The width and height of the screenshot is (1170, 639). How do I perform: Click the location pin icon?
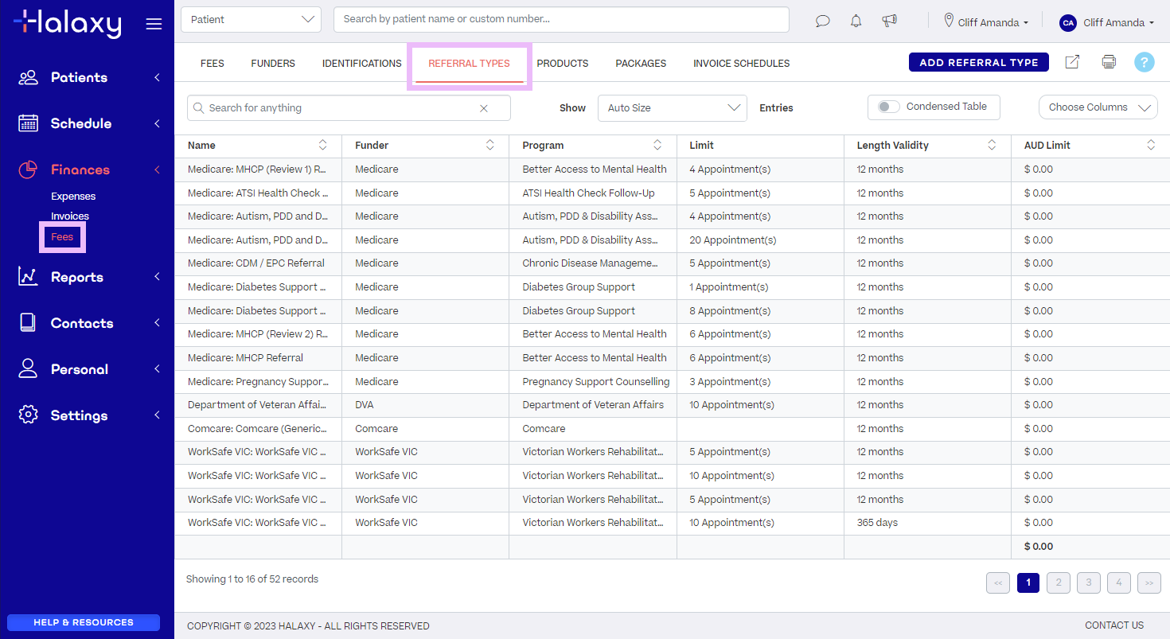(949, 20)
